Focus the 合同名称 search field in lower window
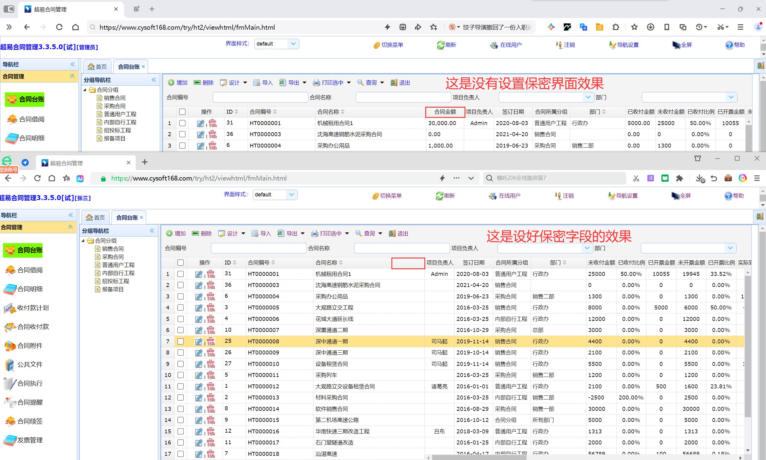 tap(402, 248)
